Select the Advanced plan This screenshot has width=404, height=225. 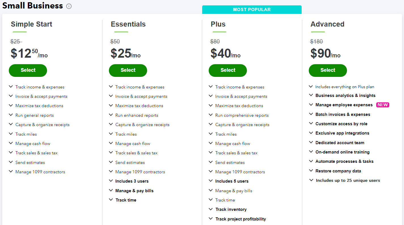tap(328, 70)
